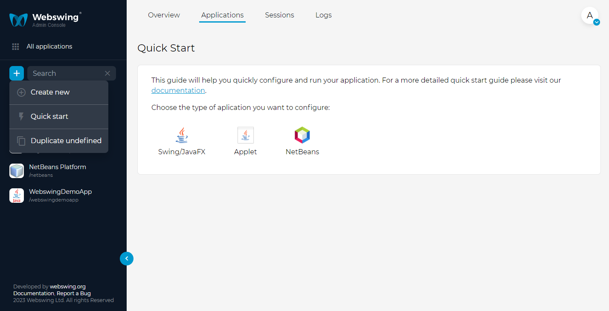Screen dimensions: 609x311
Task: Click the /netbeans path text
Action: tap(41, 175)
